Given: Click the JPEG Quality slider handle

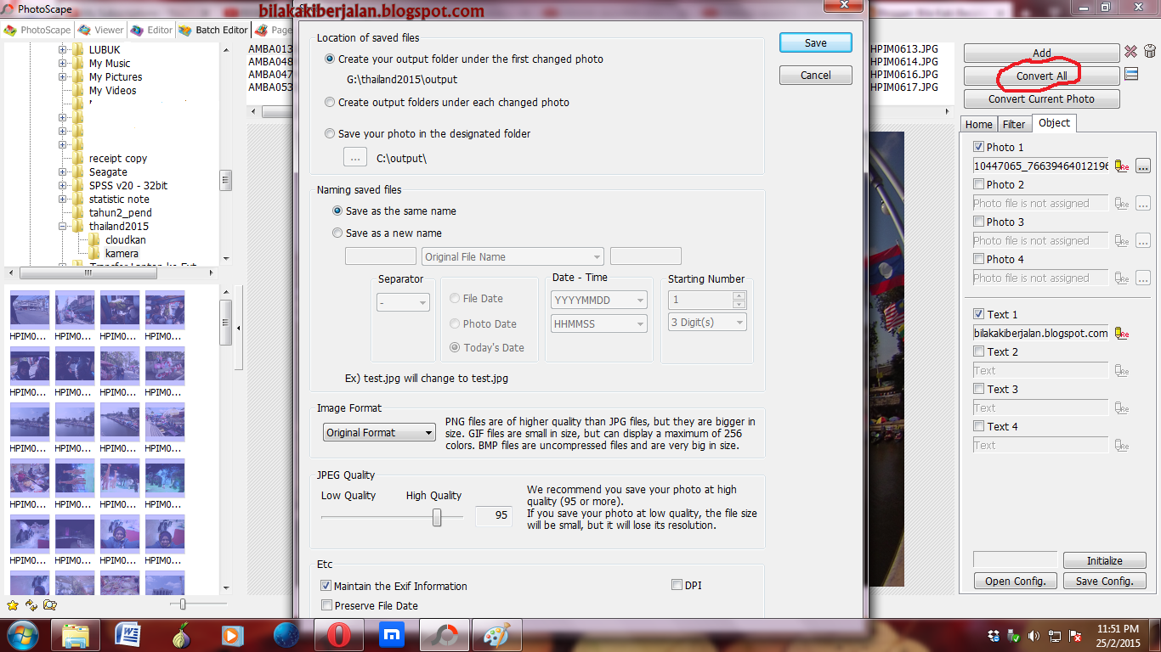Looking at the screenshot, I should pos(437,517).
